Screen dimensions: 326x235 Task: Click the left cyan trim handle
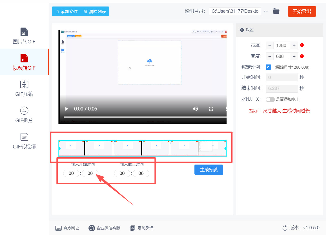59,148
